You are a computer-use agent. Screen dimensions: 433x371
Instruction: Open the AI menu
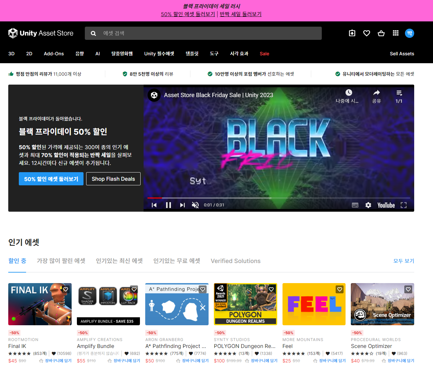98,54
